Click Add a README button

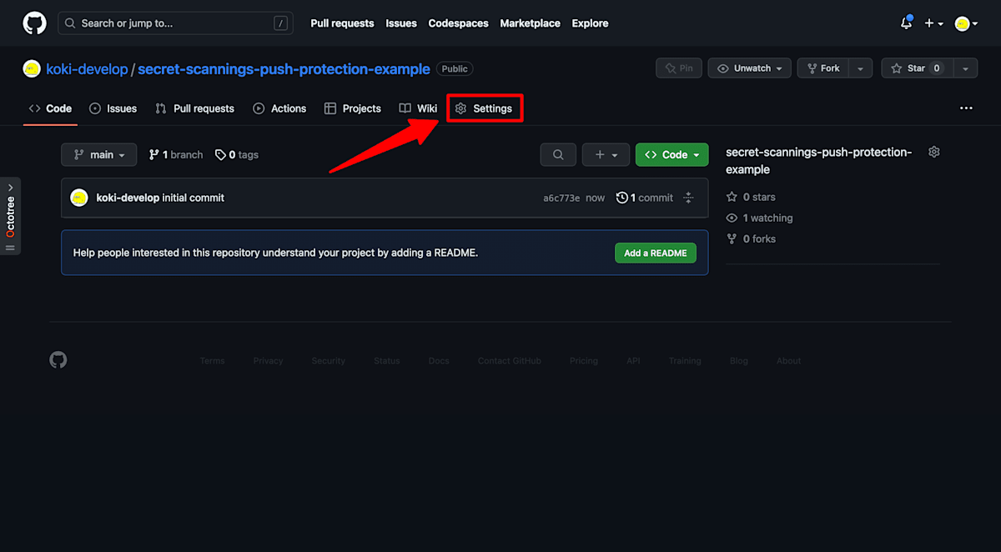(x=656, y=253)
